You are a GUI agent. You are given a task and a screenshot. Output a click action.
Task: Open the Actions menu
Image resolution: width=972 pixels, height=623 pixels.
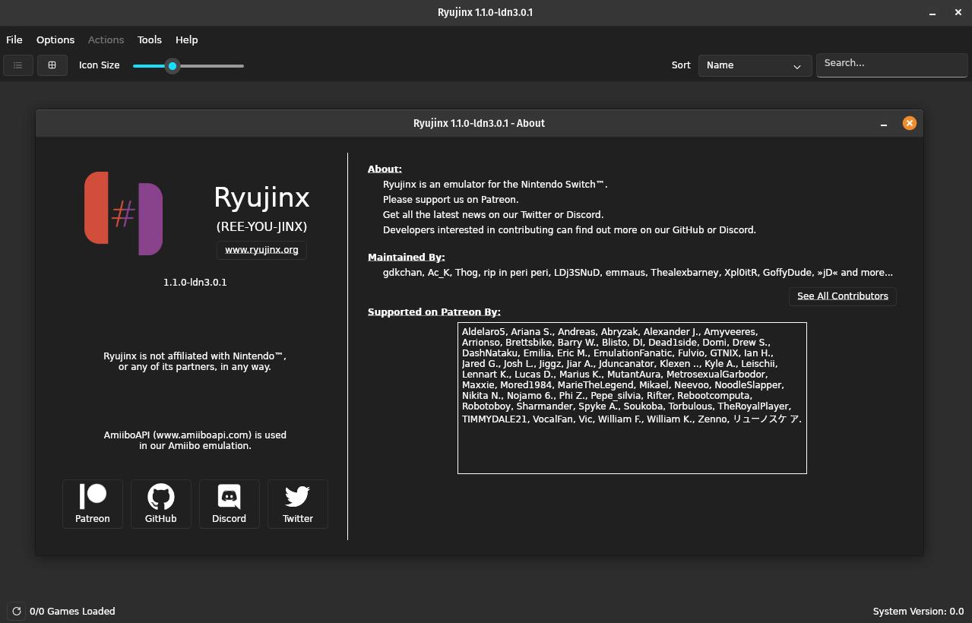click(106, 40)
